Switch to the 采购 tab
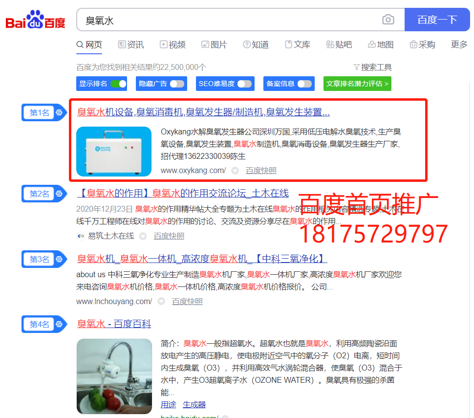474x418 pixels. tap(422, 45)
